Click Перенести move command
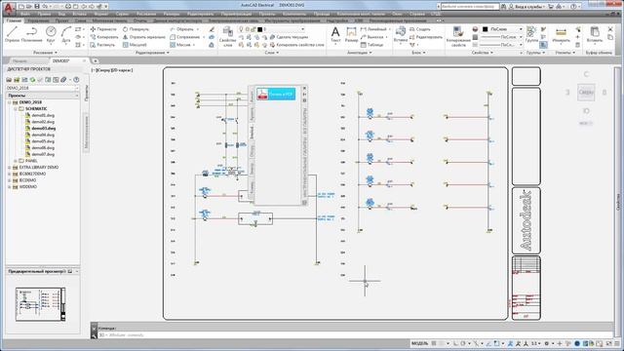 (103, 29)
